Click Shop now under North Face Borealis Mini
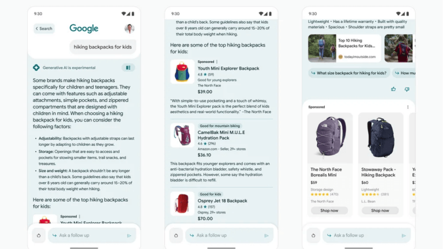This screenshot has width=443, height=249. pos(329,210)
